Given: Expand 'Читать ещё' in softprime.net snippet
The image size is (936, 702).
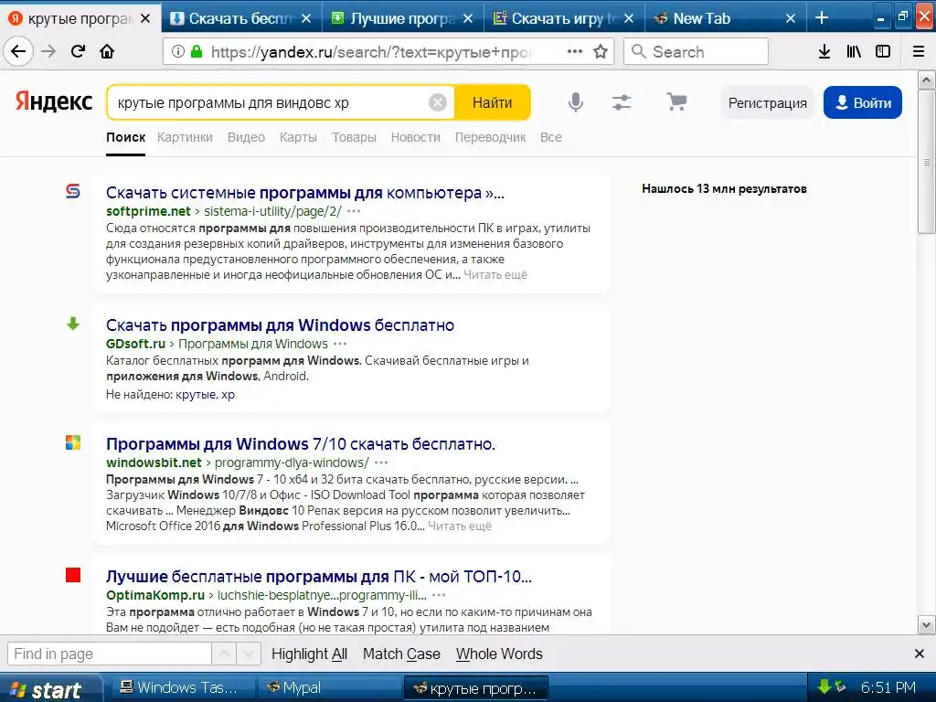Looking at the screenshot, I should click(x=495, y=274).
